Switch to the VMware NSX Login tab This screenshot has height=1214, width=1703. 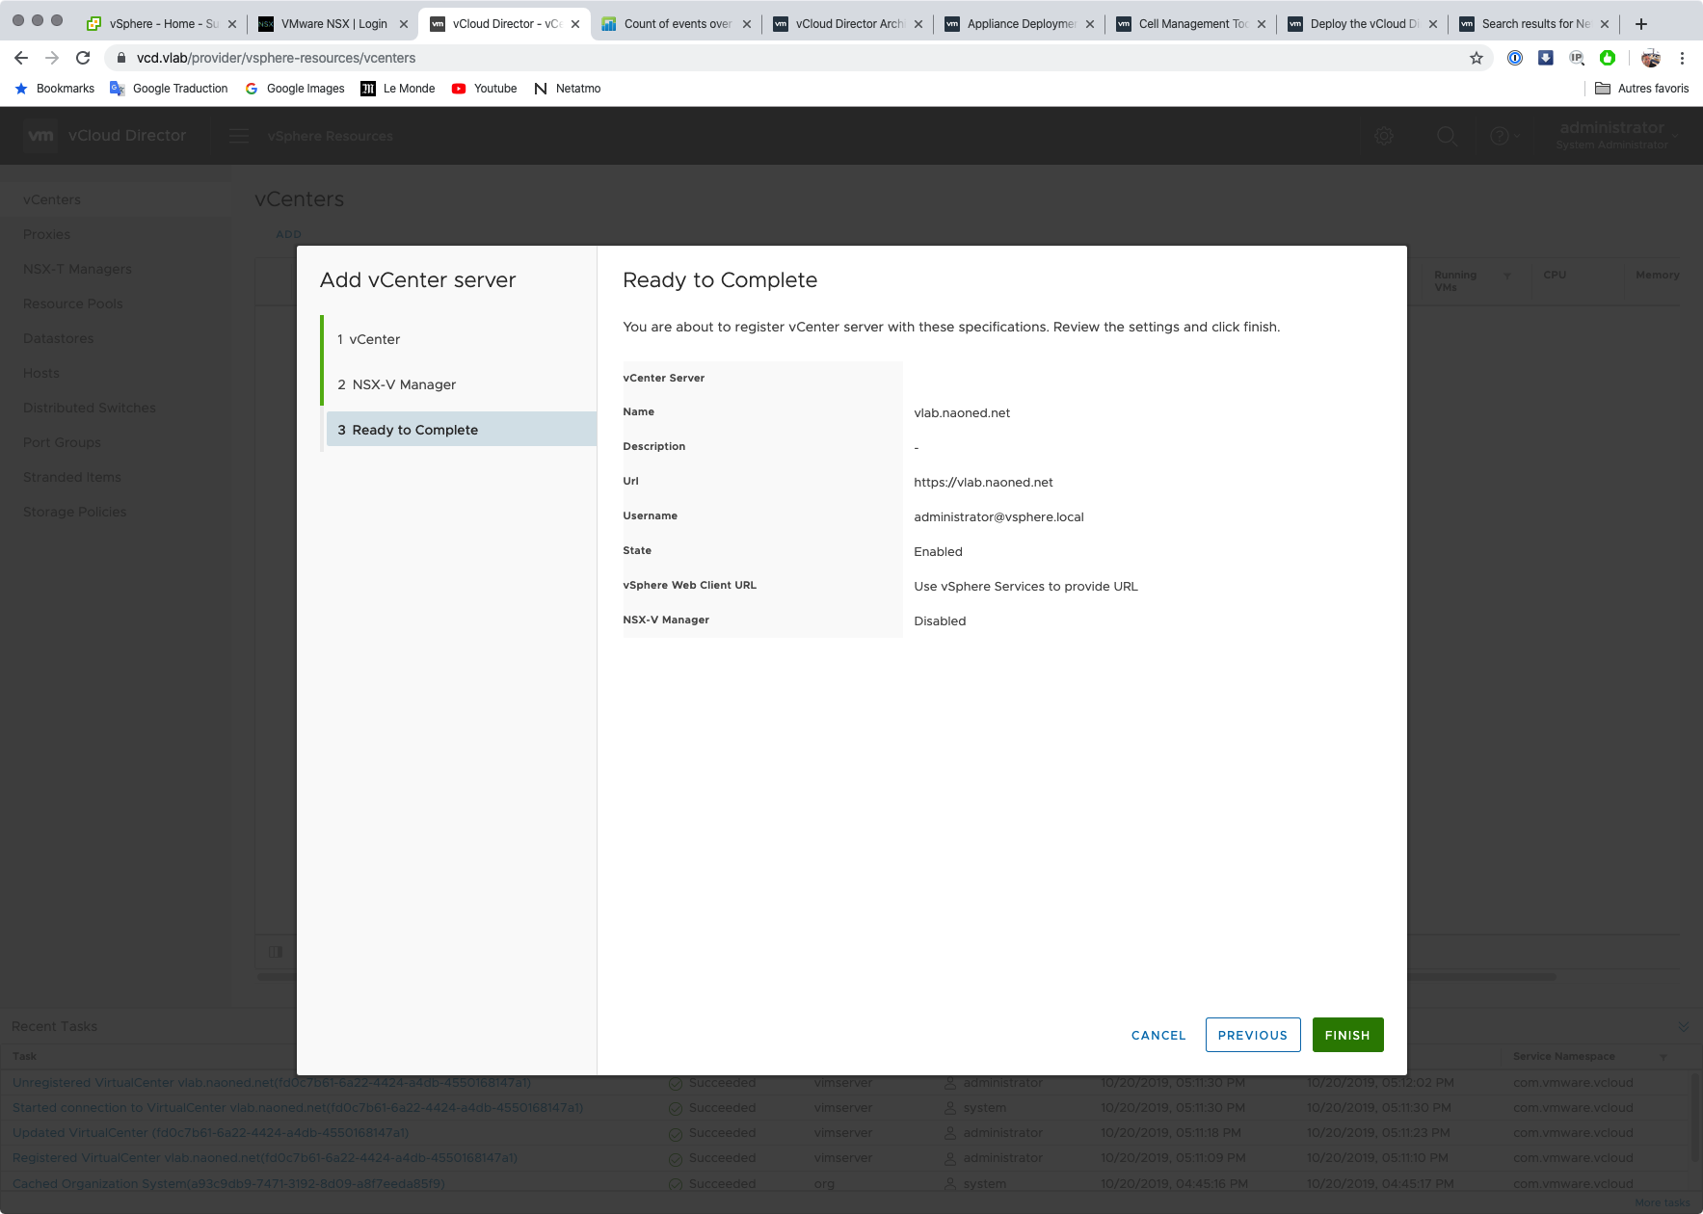click(333, 23)
